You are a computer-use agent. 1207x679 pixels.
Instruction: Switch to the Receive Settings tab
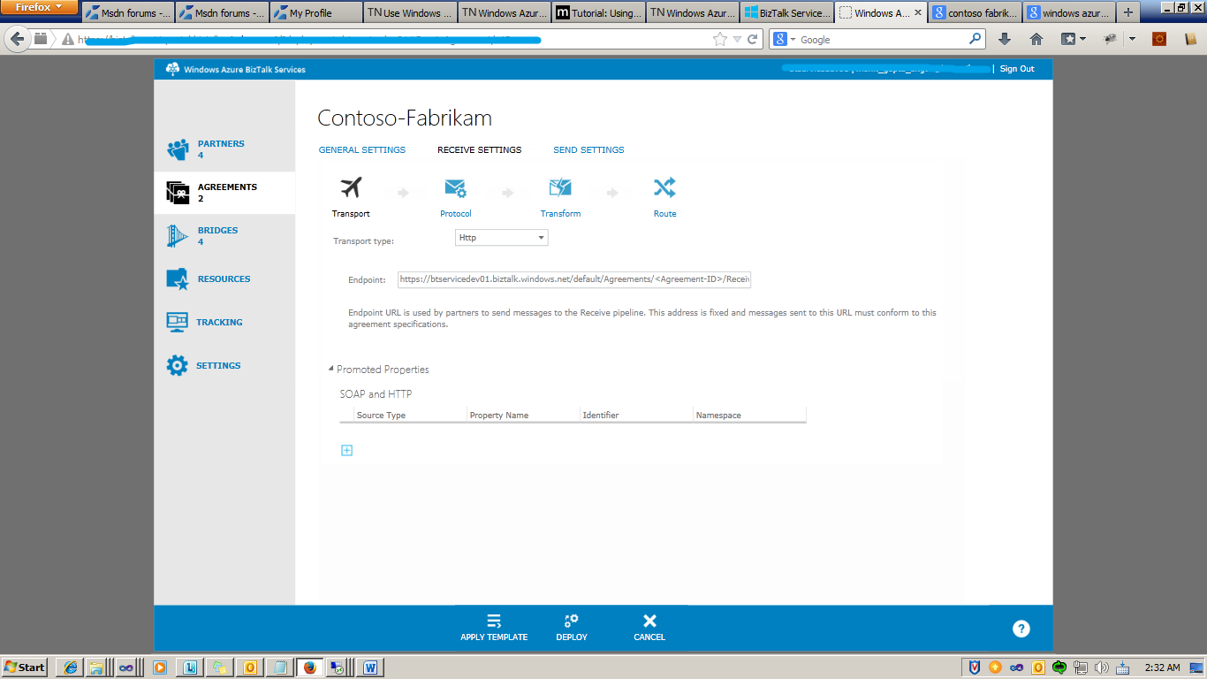coord(480,150)
